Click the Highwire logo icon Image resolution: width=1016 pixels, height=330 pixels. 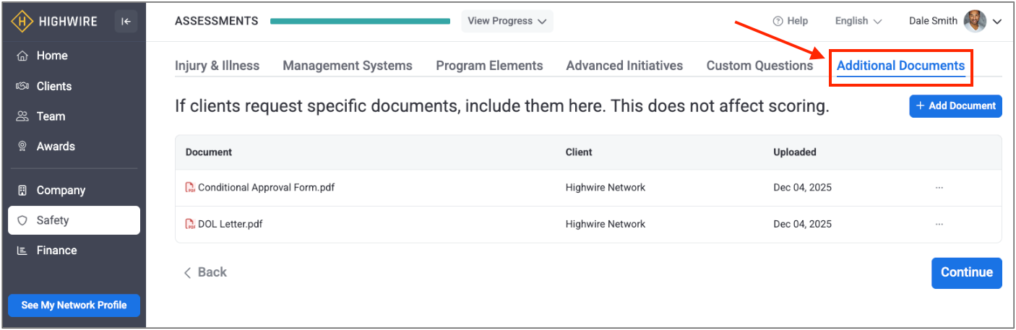22,22
